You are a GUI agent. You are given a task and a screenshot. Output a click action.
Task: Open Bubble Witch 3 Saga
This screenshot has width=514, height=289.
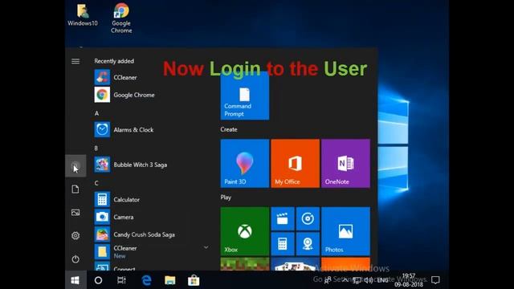[131, 165]
